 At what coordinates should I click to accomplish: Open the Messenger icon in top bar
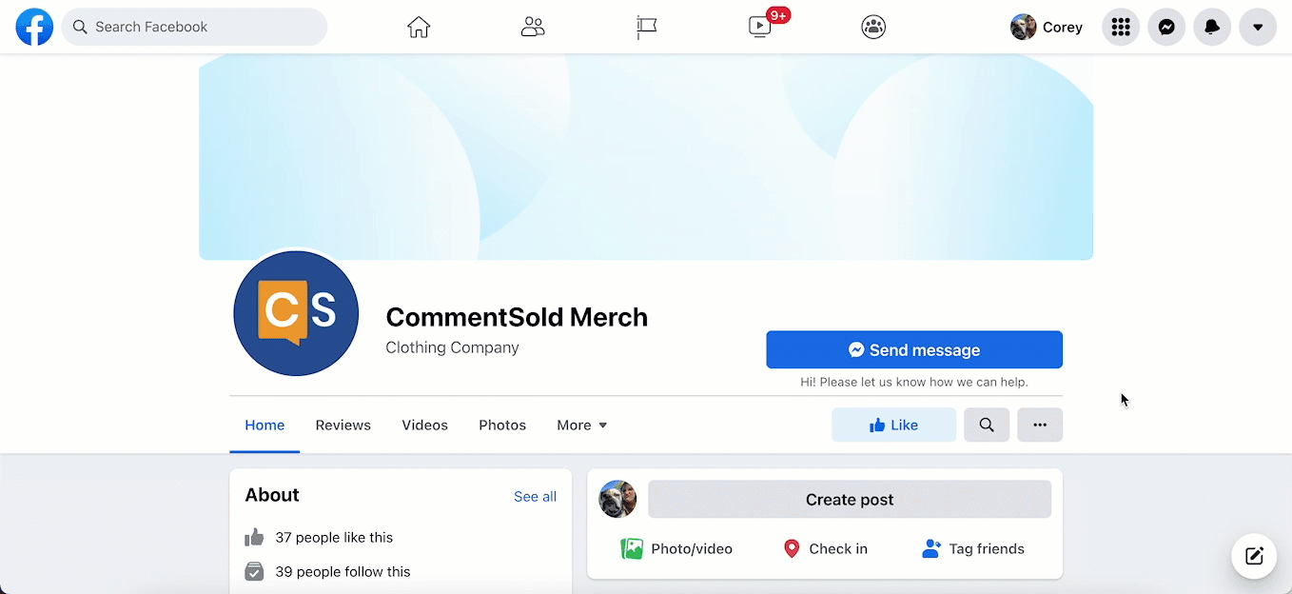coord(1166,27)
